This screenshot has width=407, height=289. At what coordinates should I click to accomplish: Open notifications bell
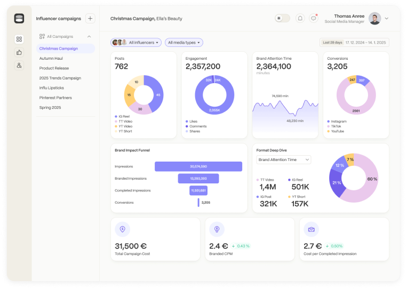[x=300, y=18]
